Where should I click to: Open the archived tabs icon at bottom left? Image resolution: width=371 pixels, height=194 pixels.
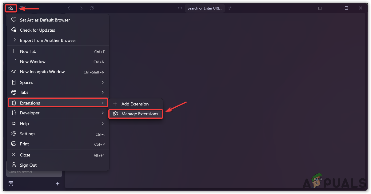11,184
